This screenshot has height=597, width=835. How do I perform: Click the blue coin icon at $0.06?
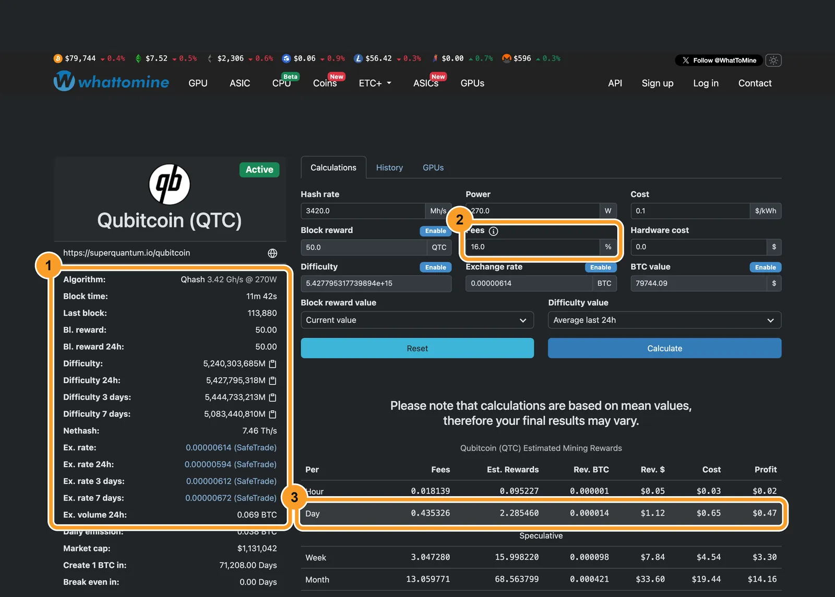pos(286,58)
